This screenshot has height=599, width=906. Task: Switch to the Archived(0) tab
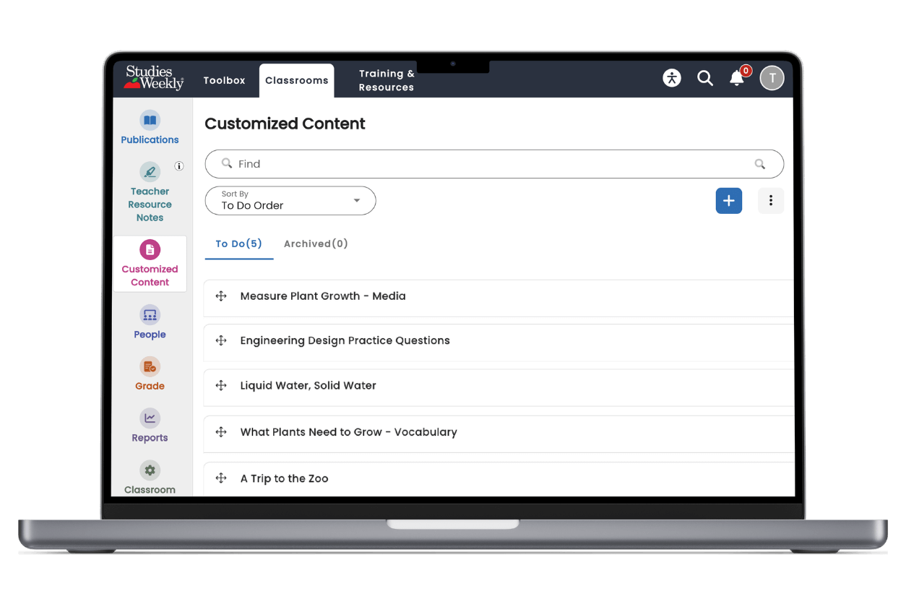[x=316, y=244]
